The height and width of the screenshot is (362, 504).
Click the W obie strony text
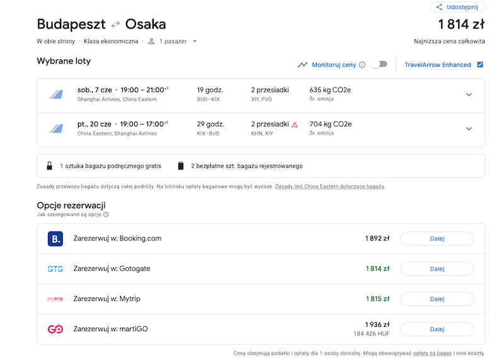pyautogui.click(x=55, y=41)
